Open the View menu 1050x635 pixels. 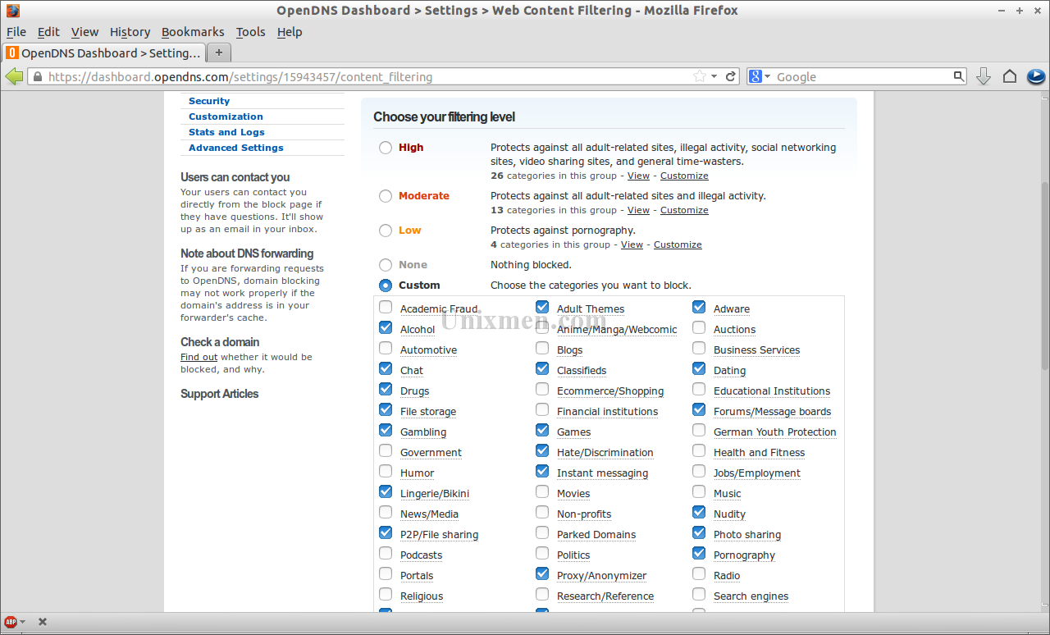[84, 32]
